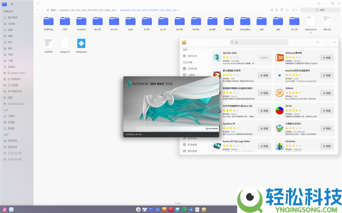This screenshot has width=342, height=213.
Task: Install the 3D Pie app
Action: [327, 110]
